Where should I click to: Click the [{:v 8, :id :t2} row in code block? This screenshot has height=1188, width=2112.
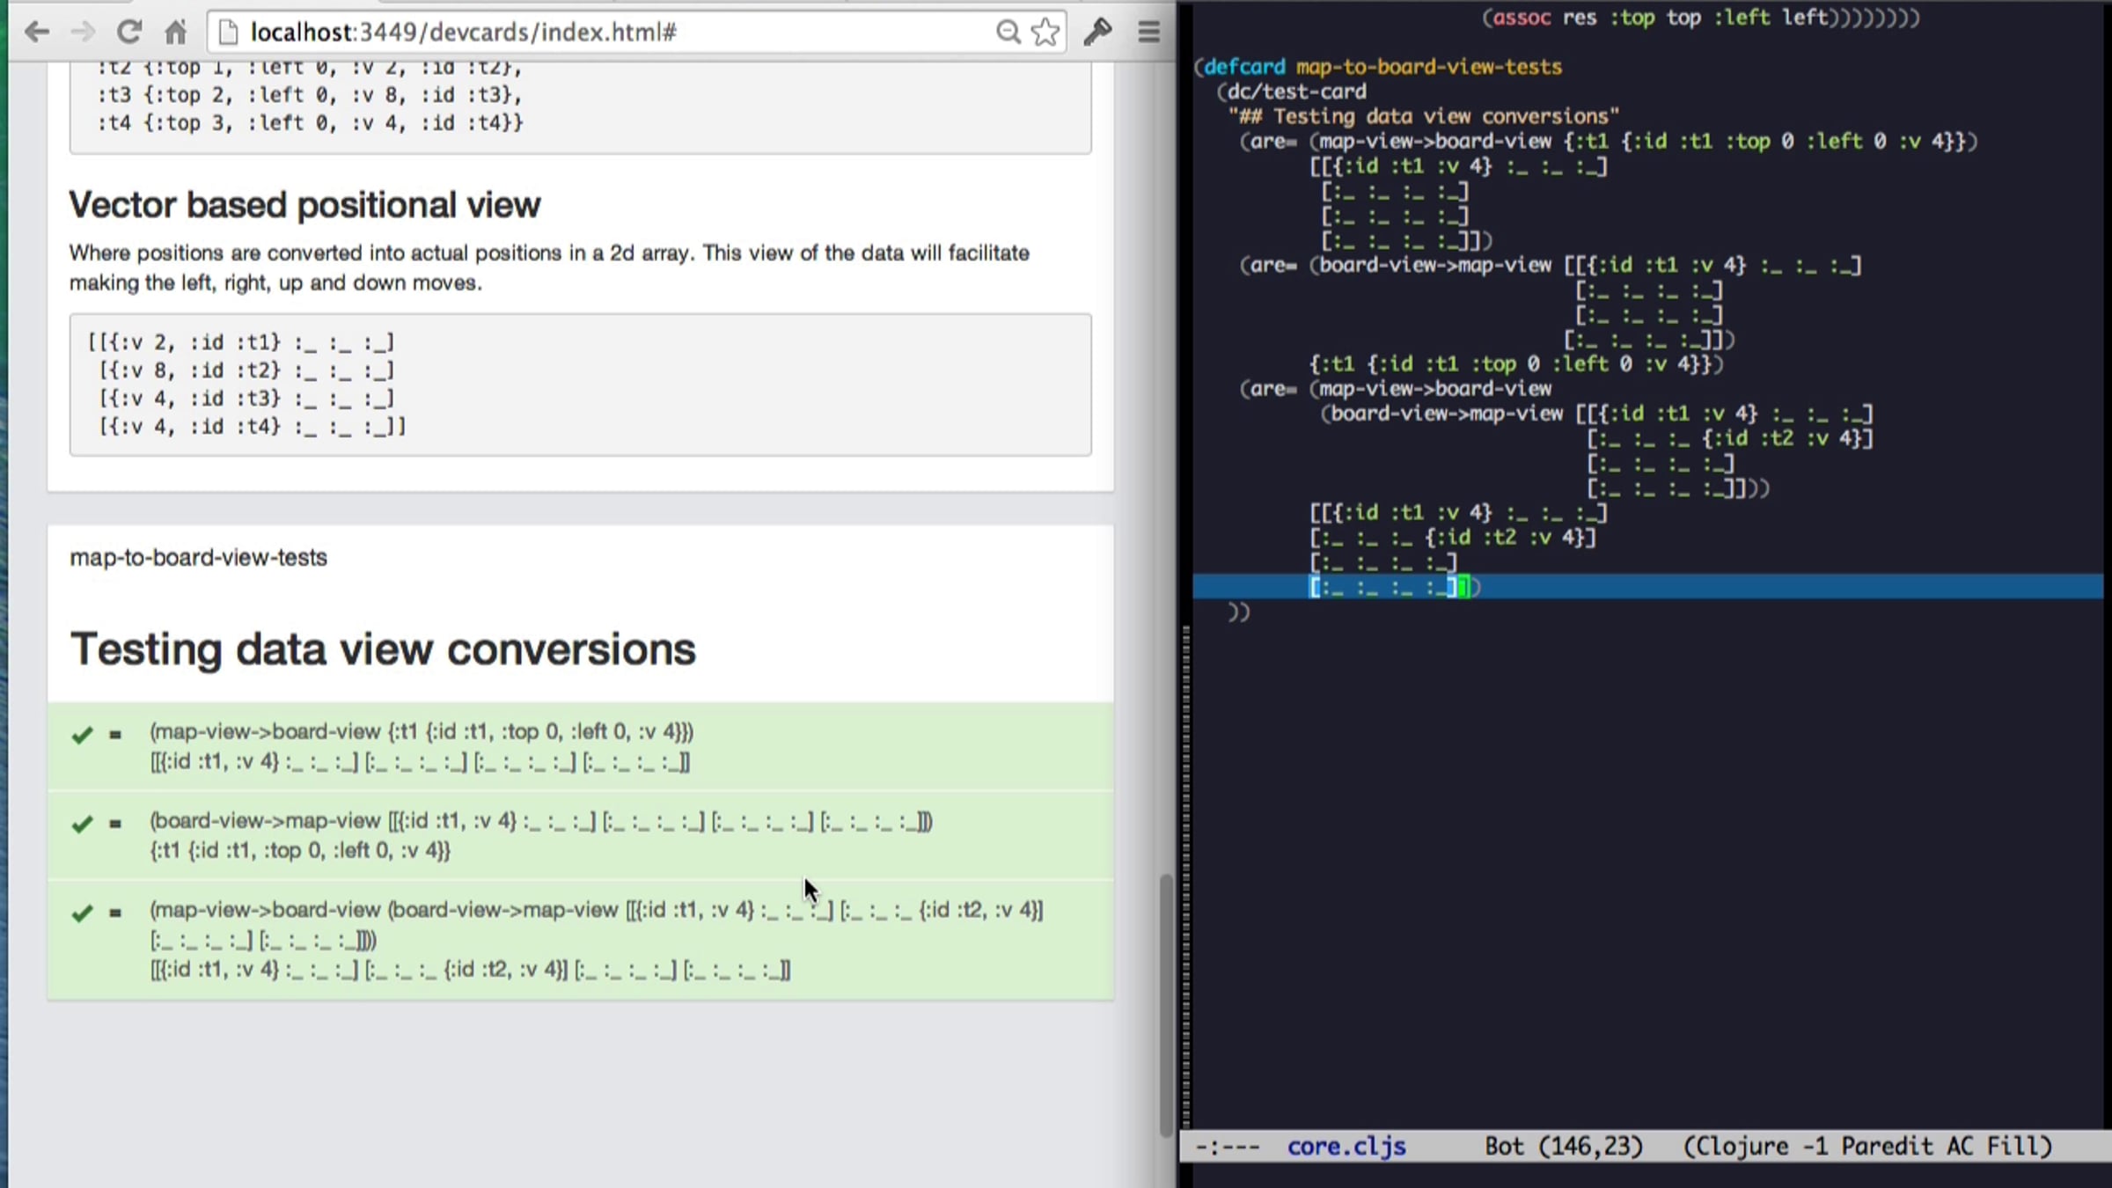246,370
